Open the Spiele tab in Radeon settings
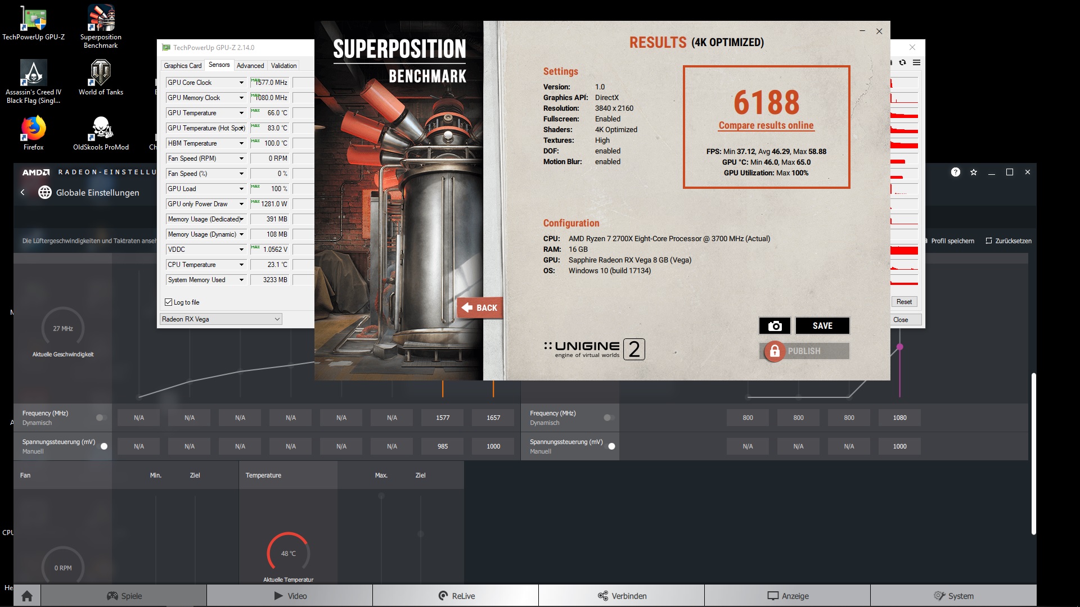 pos(124,596)
